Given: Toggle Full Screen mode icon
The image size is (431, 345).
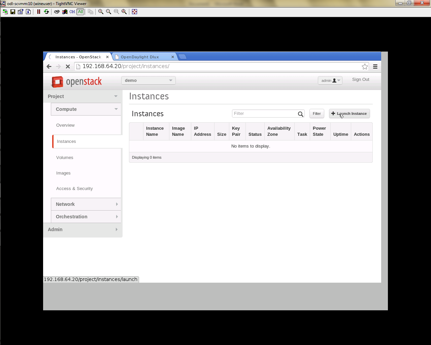Looking at the screenshot, I should click(x=134, y=11).
